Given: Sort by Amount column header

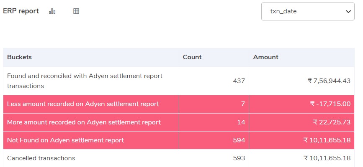Looking at the screenshot, I should point(266,57).
